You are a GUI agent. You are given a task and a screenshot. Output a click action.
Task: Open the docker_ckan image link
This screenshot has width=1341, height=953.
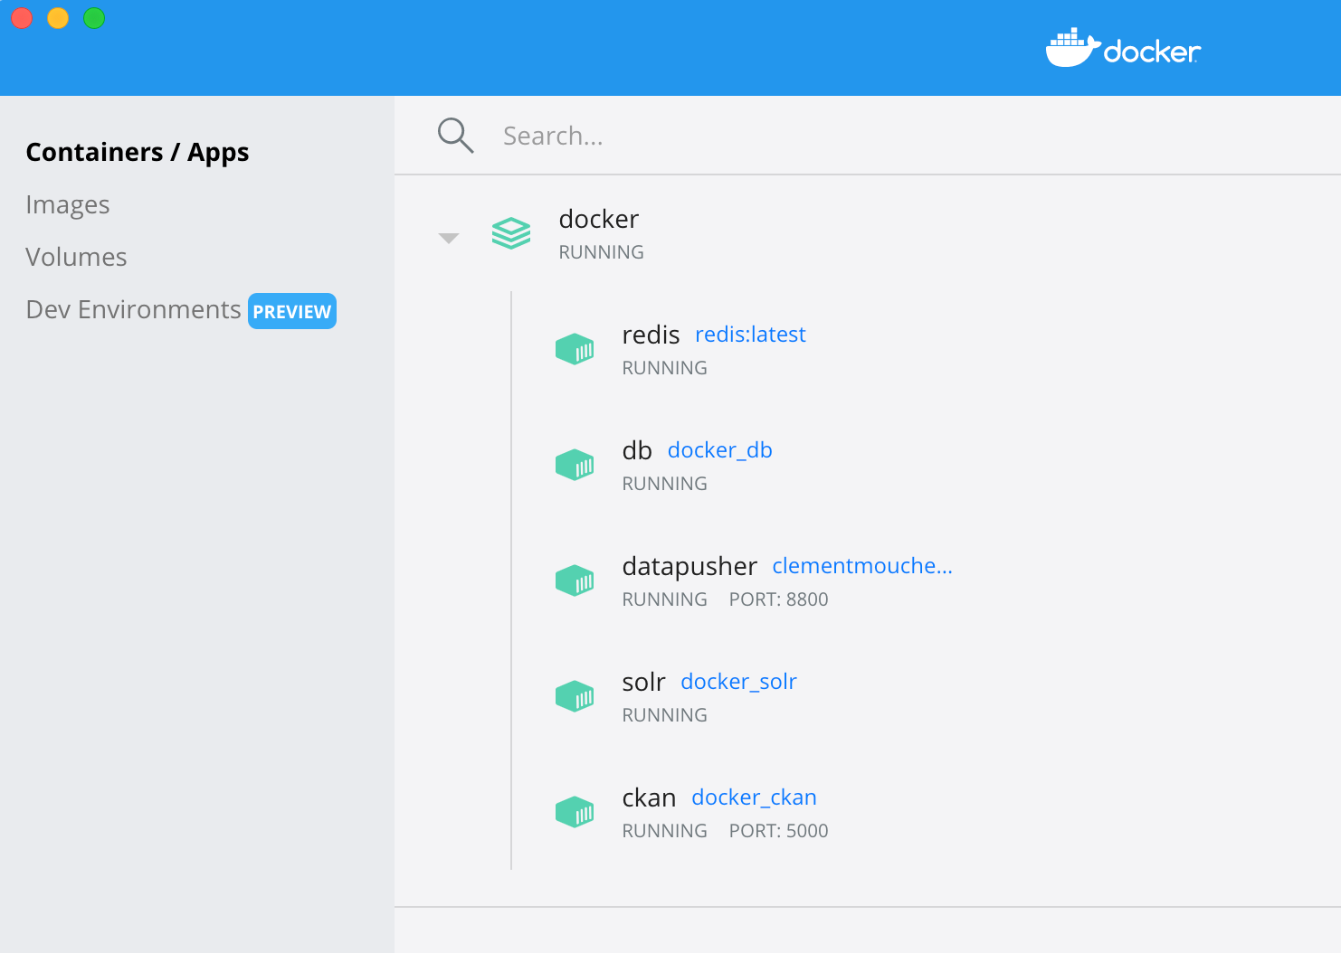tap(754, 797)
